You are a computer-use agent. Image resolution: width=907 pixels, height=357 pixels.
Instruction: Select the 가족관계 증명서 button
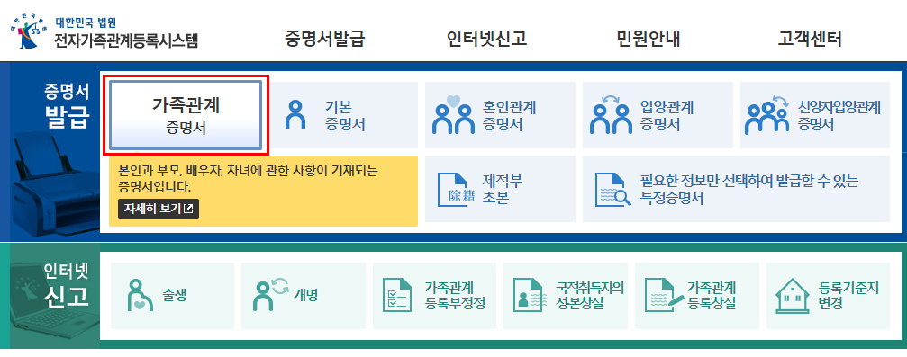click(x=186, y=115)
